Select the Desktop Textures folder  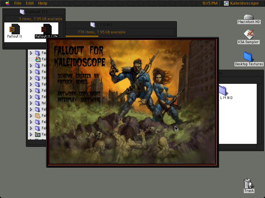click(248, 57)
